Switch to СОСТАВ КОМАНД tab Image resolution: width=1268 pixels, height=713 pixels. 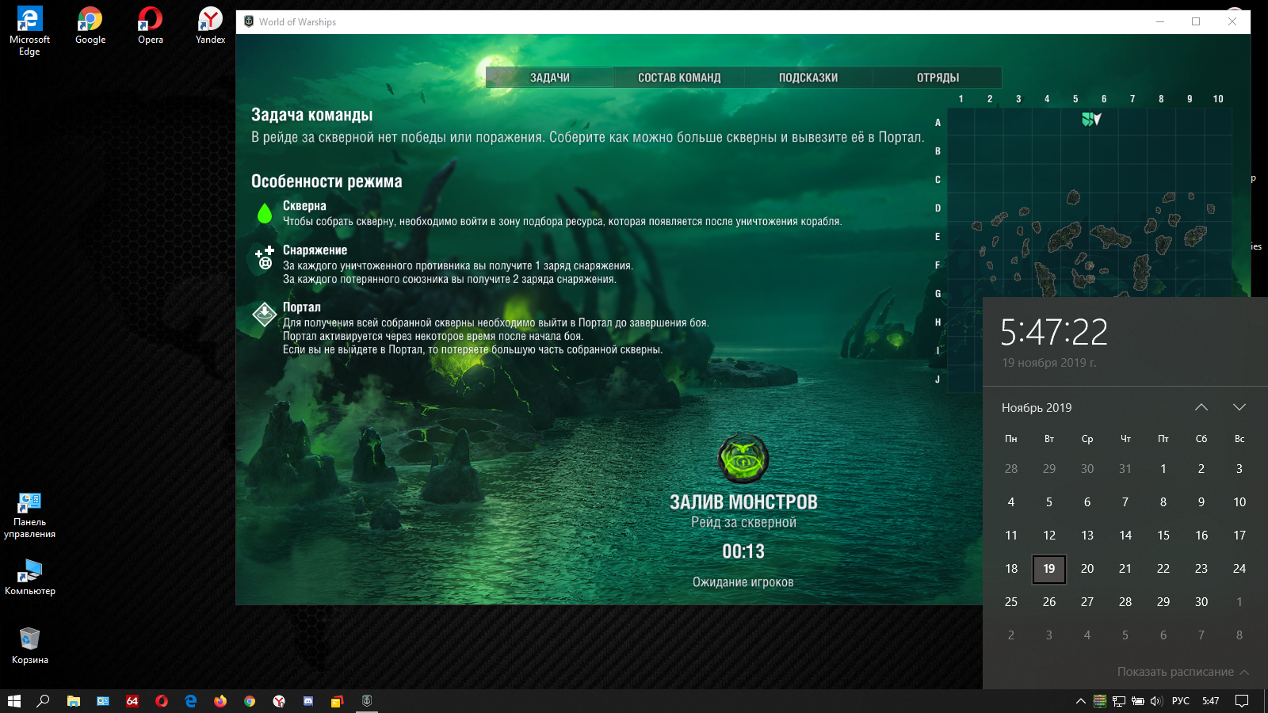click(x=679, y=78)
